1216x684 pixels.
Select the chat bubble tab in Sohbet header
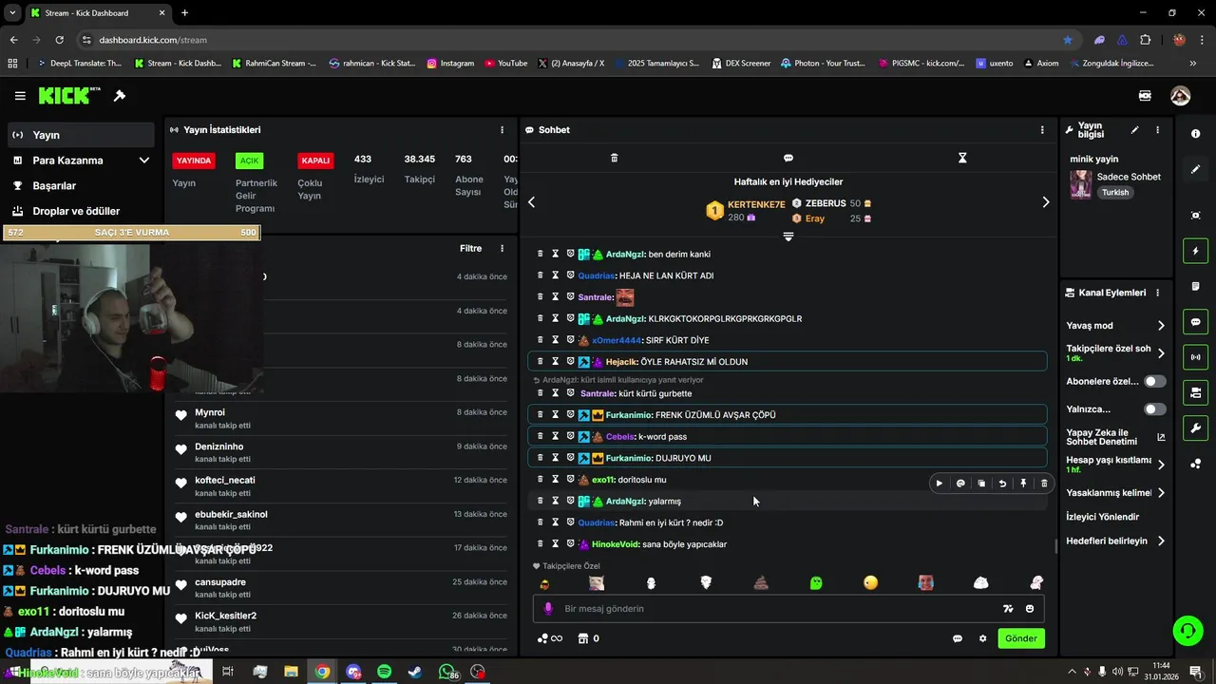[x=788, y=158]
